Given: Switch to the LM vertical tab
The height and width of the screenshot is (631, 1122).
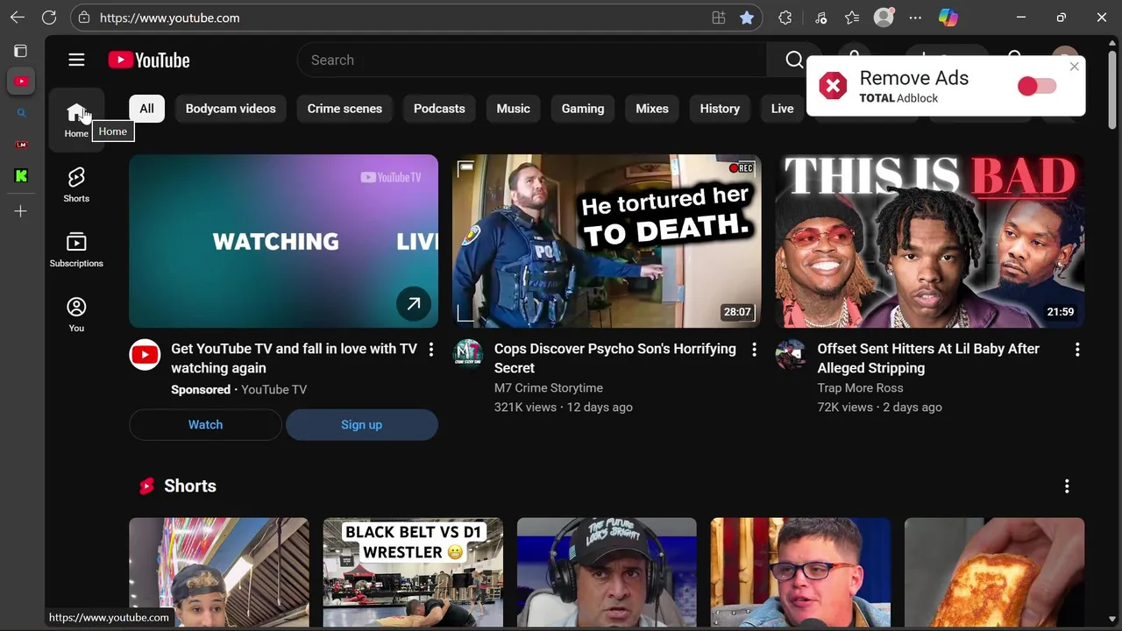Looking at the screenshot, I should pyautogui.click(x=21, y=145).
